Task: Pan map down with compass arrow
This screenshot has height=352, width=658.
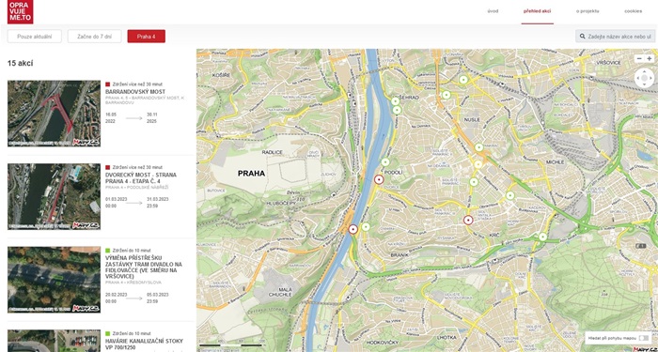Action: point(644,84)
